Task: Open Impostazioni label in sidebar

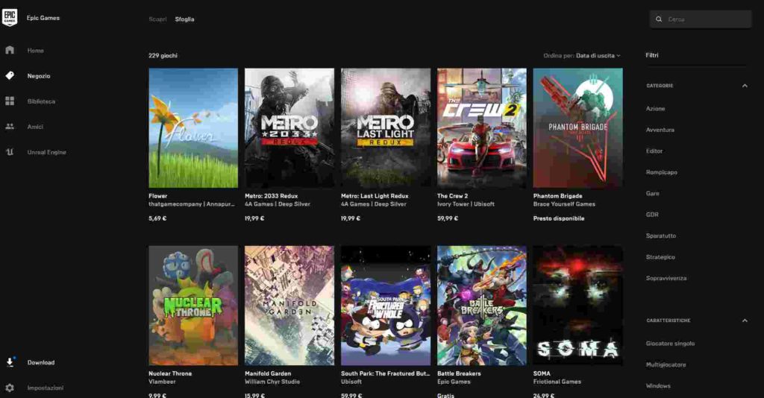Action: (46, 388)
